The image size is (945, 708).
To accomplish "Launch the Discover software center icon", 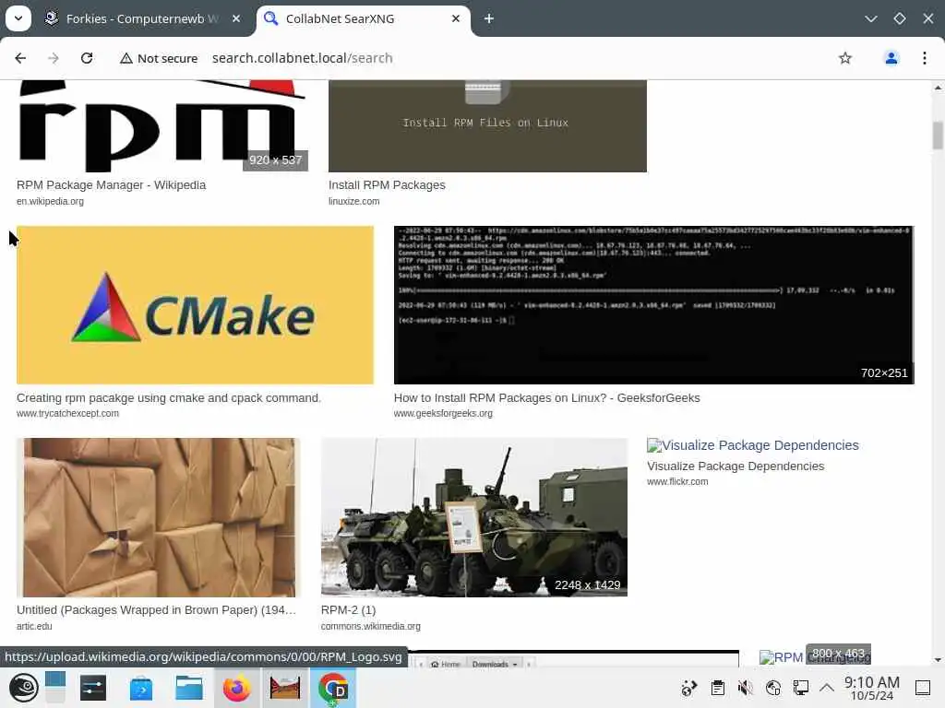I will (x=141, y=688).
